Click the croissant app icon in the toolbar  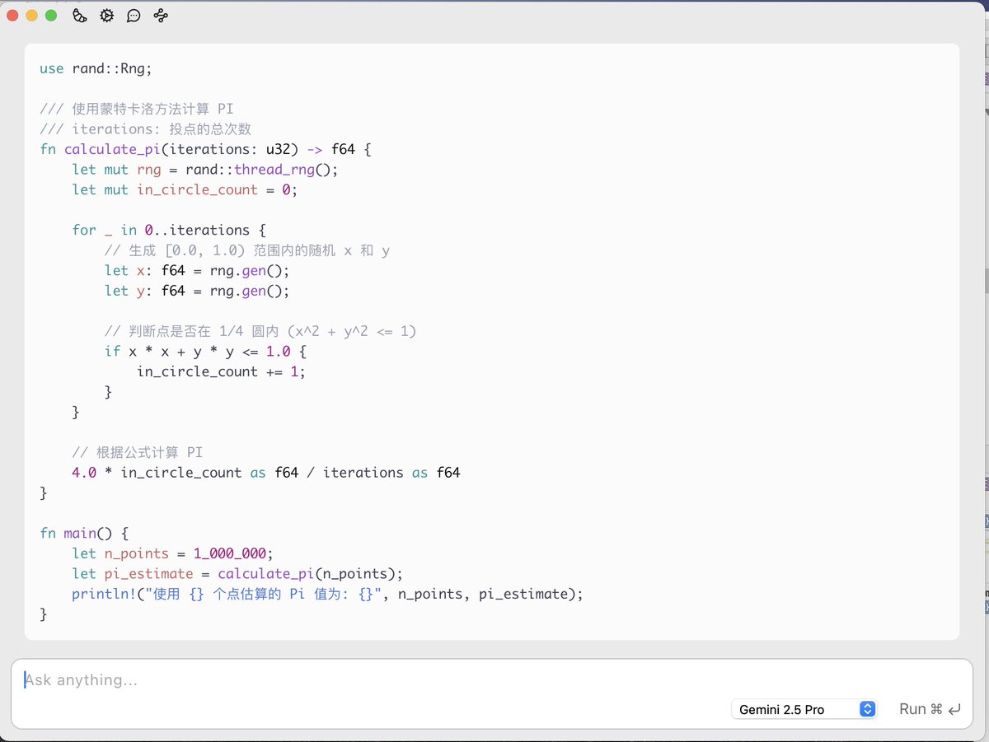[x=79, y=15]
